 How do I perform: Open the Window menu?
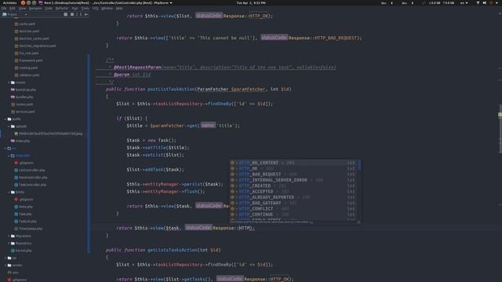tap(107, 9)
